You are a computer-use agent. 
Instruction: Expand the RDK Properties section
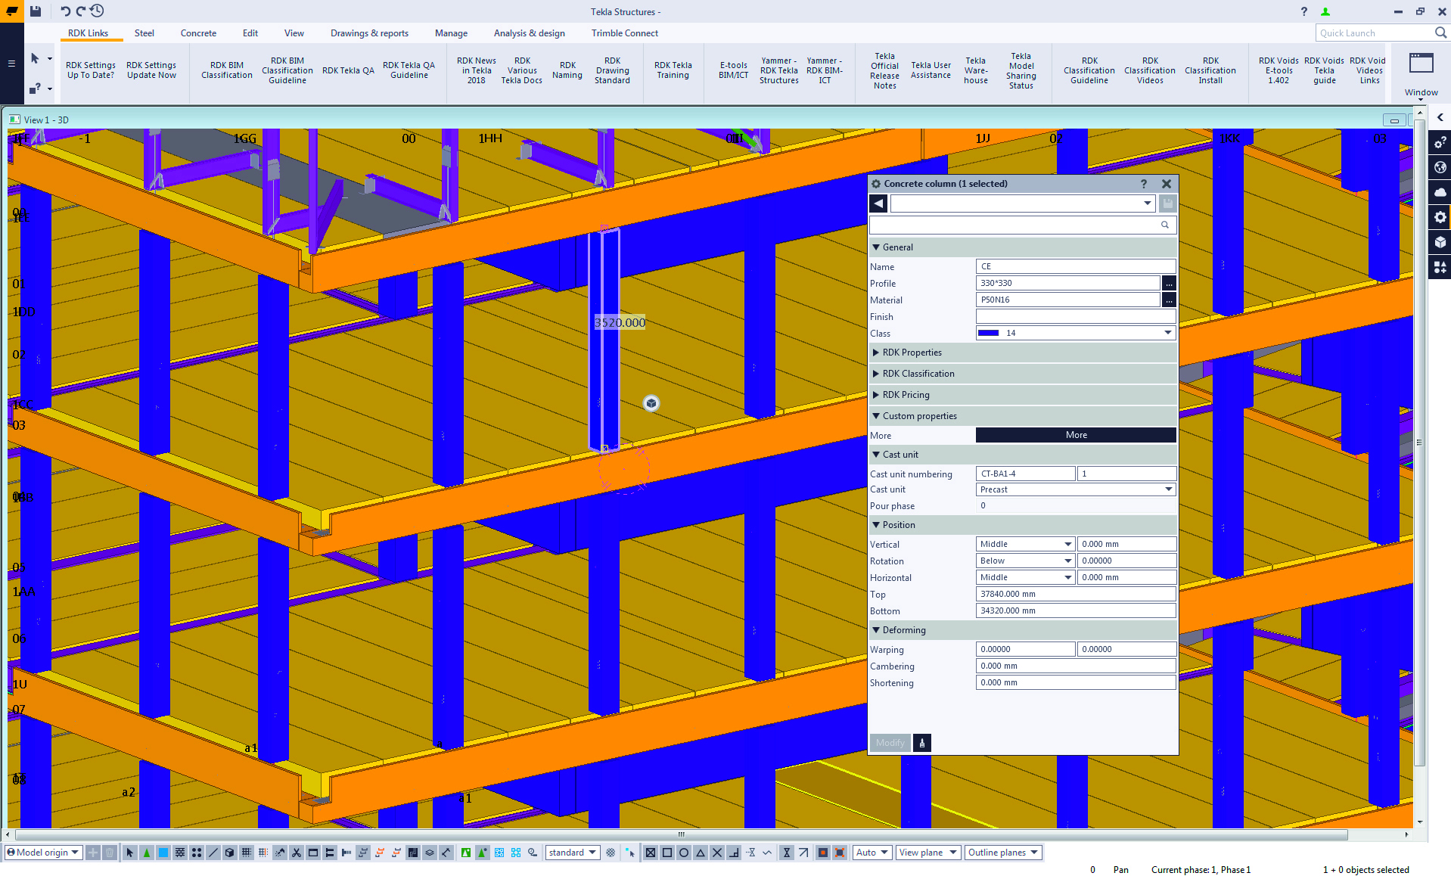click(x=912, y=353)
